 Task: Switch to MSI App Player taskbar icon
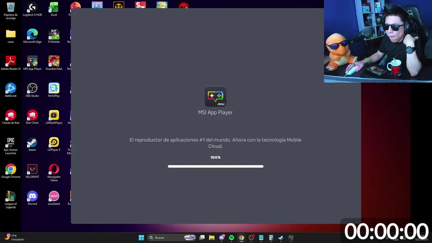pyautogui.click(x=291, y=238)
